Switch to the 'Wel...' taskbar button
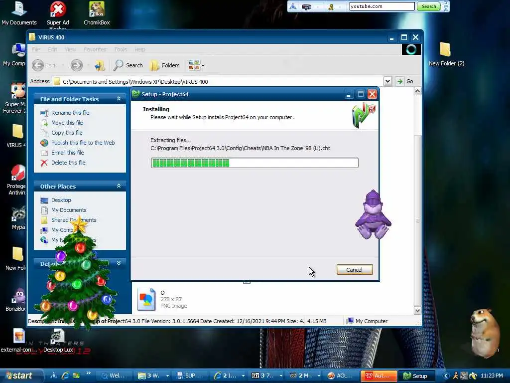The height and width of the screenshot is (383, 510). [x=114, y=376]
